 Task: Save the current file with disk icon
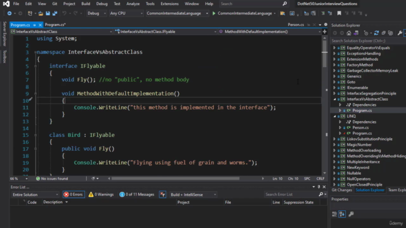[x=48, y=13]
